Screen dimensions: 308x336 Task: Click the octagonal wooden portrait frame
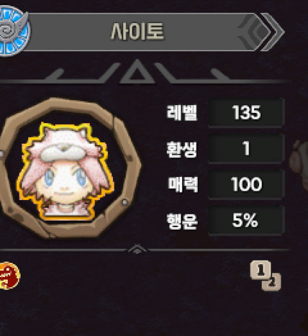tap(69, 168)
